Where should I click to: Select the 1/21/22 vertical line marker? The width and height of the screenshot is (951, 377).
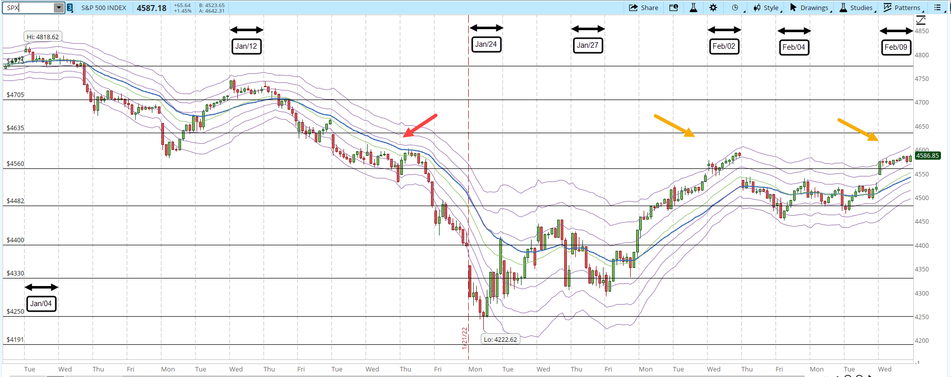464,338
